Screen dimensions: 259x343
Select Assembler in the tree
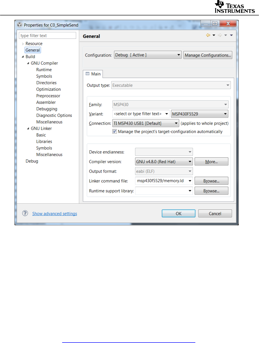pyautogui.click(x=46, y=102)
